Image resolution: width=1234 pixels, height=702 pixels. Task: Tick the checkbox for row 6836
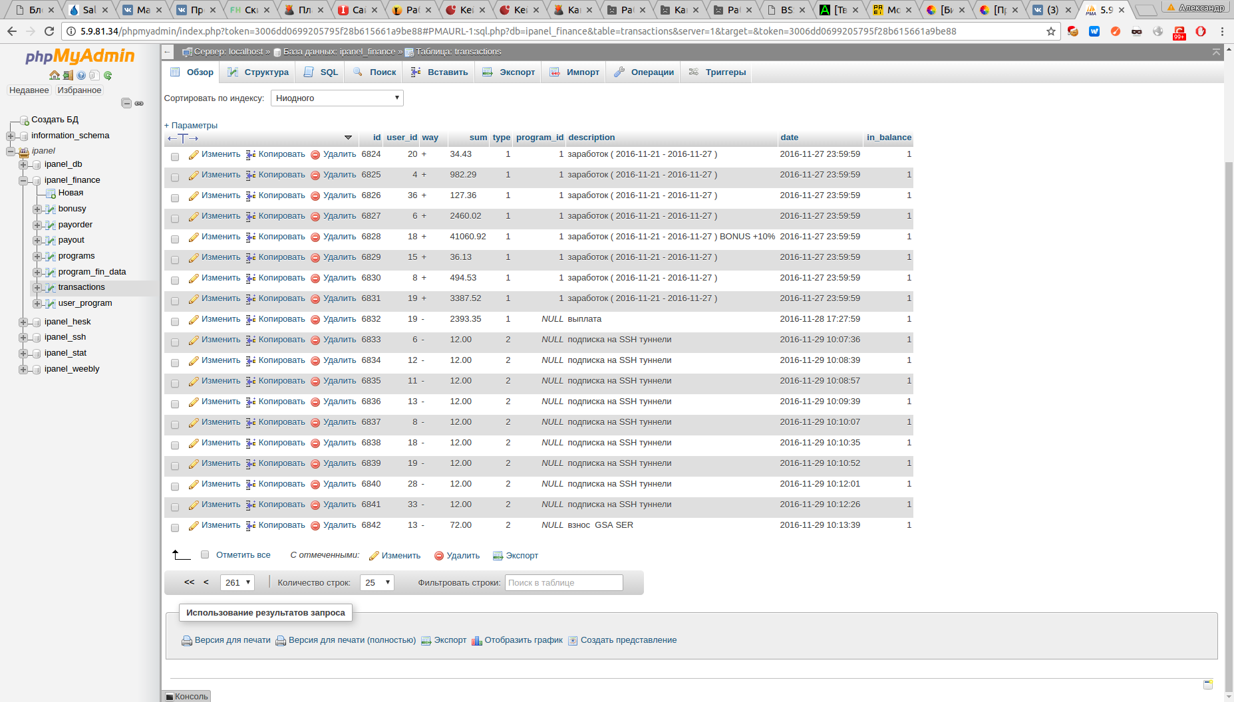tap(175, 404)
